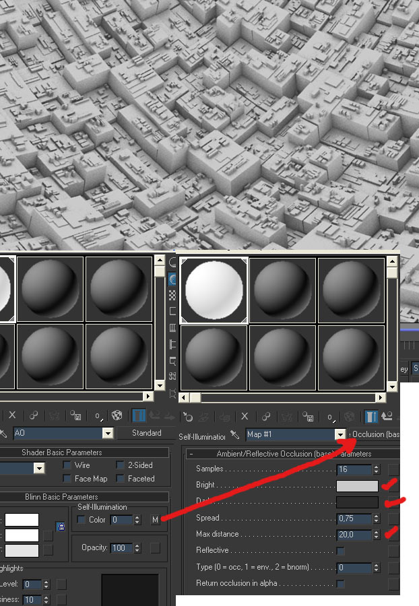Pick material with eyedropper next to Map #1
The height and width of the screenshot is (606, 419).
coord(234,434)
